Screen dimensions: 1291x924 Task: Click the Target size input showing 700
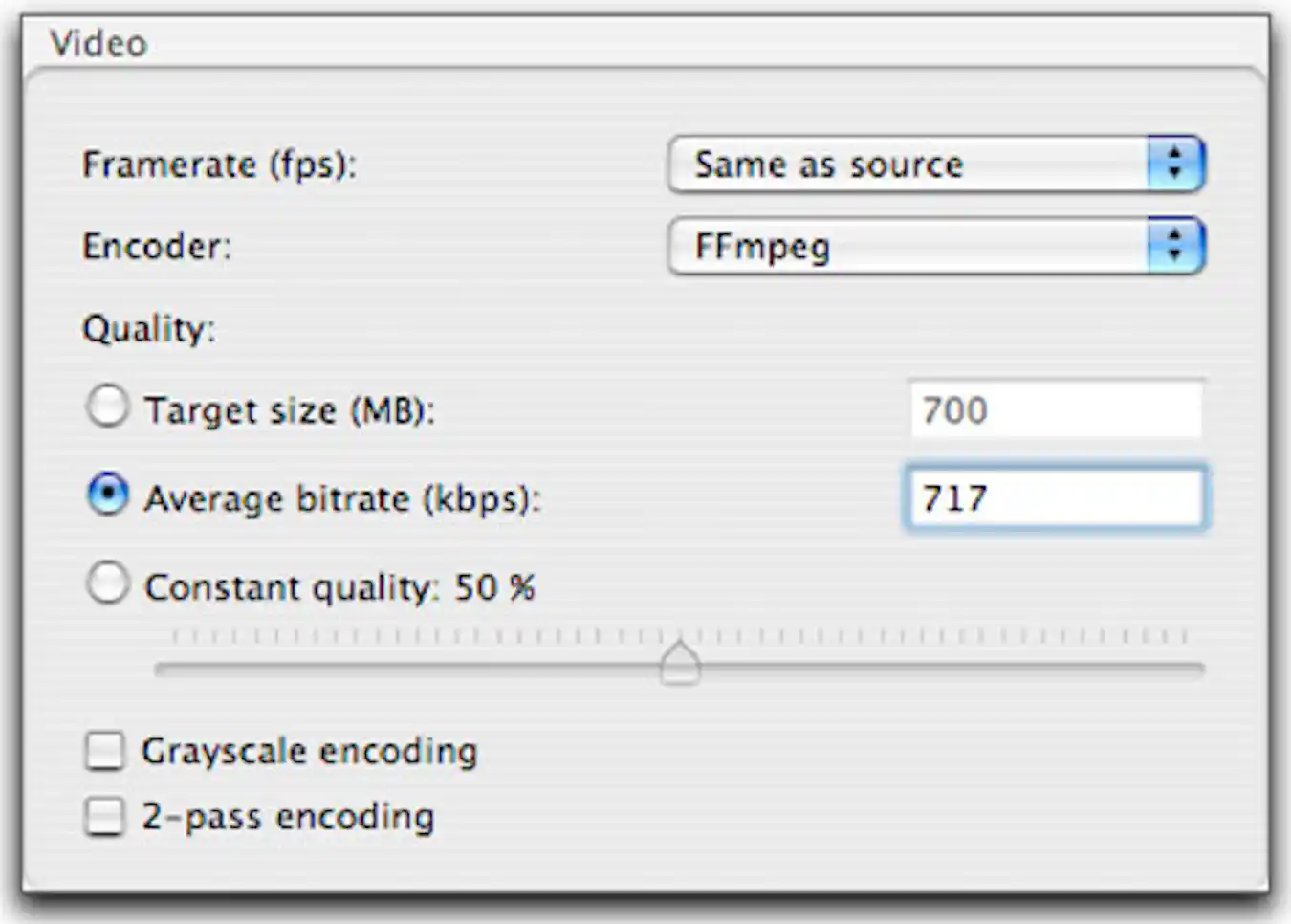point(1057,410)
